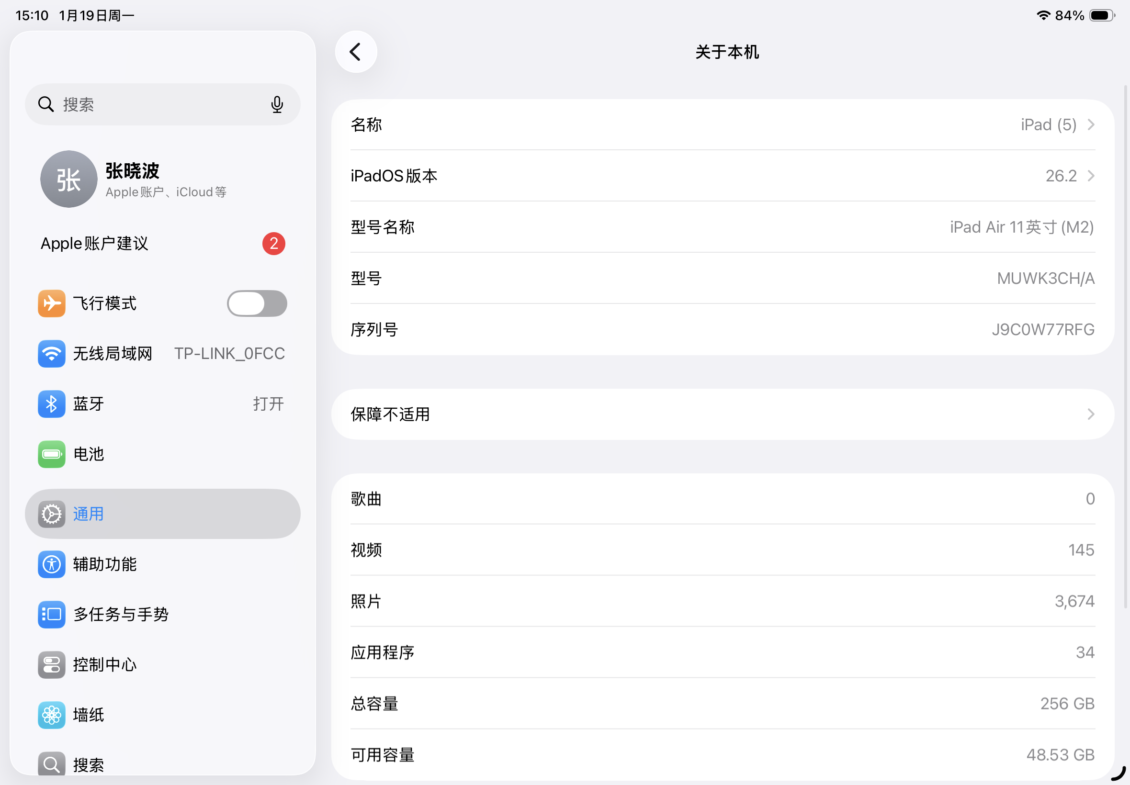Open 电池 settings
Image resolution: width=1130 pixels, height=785 pixels.
[163, 454]
